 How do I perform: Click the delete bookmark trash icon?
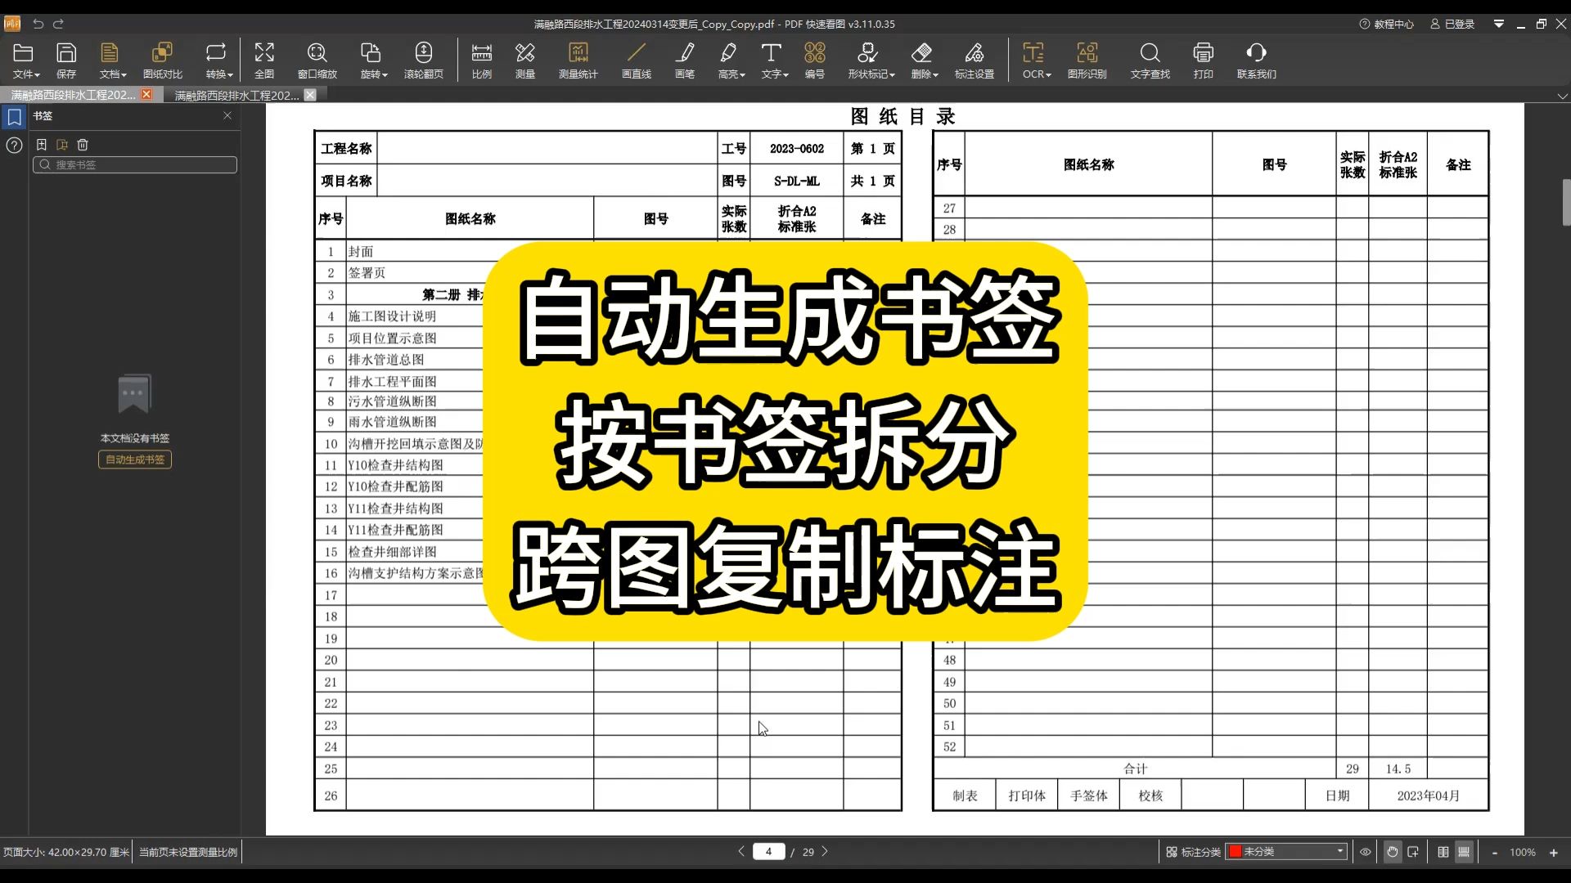click(x=83, y=145)
